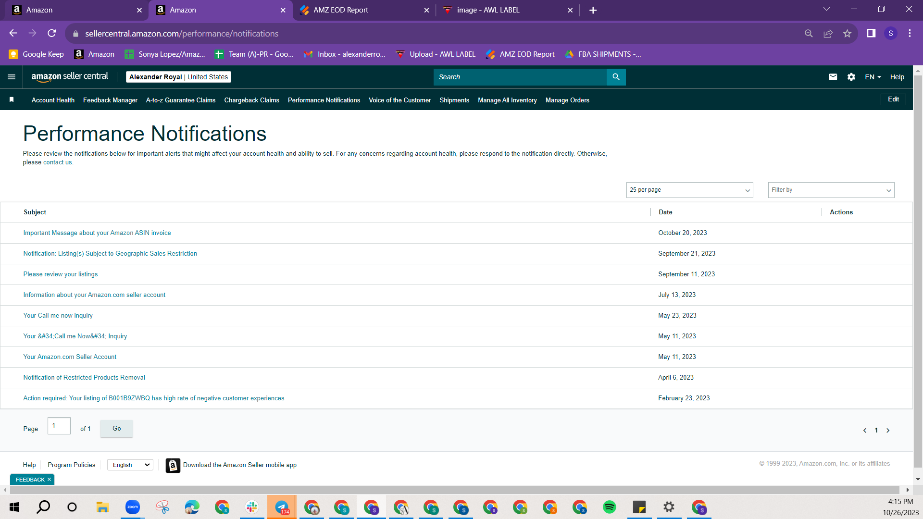Open the Alexander Royal account switcher
Viewport: 923px width, 519px height.
click(x=178, y=77)
